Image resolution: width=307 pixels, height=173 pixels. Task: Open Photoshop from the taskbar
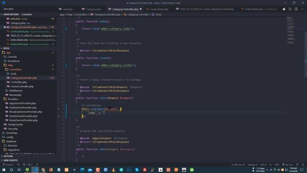(x=129, y=170)
